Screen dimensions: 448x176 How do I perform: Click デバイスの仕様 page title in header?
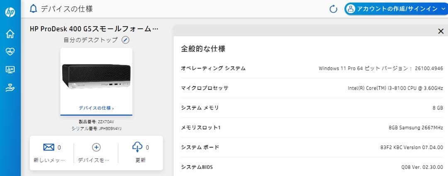pyautogui.click(x=66, y=9)
